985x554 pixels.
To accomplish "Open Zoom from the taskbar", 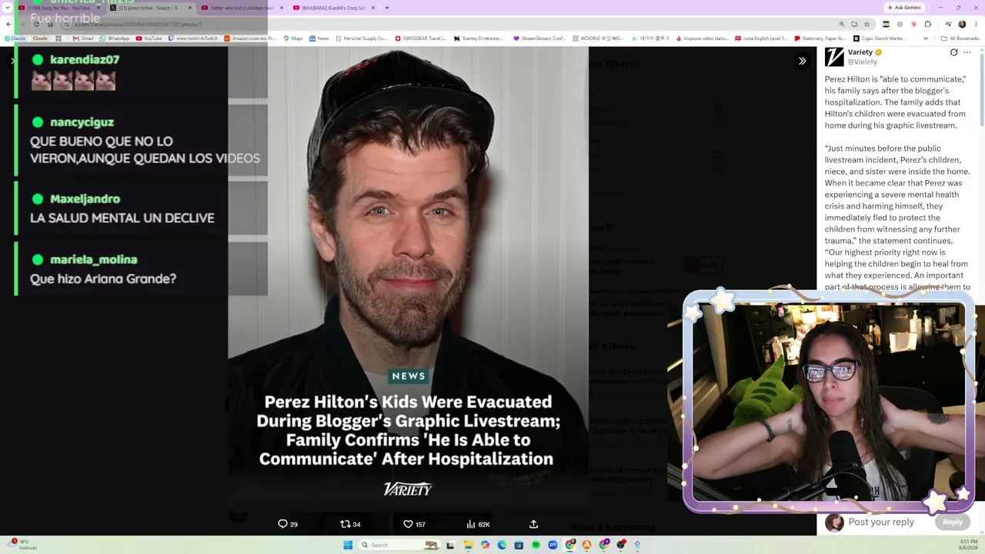I will pos(553,545).
